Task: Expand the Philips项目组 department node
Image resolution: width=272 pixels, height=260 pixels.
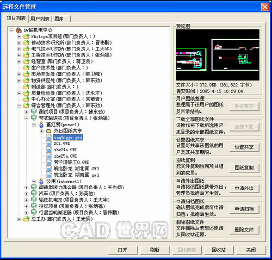Action: [18, 36]
